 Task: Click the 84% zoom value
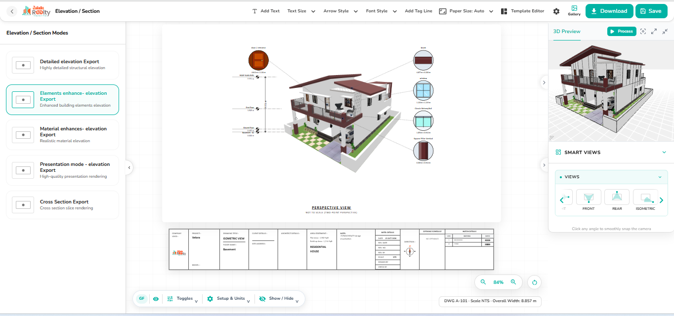coord(498,282)
